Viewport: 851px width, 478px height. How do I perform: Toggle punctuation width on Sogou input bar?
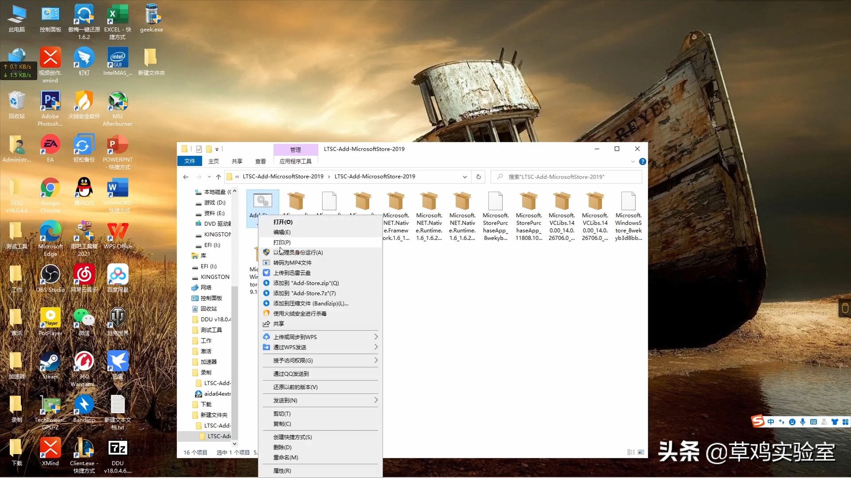tap(782, 422)
